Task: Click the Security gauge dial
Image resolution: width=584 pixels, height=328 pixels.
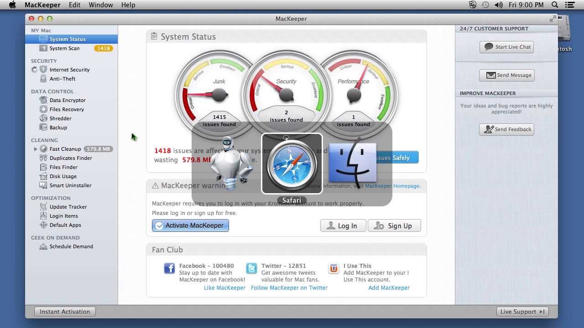Action: tap(287, 95)
